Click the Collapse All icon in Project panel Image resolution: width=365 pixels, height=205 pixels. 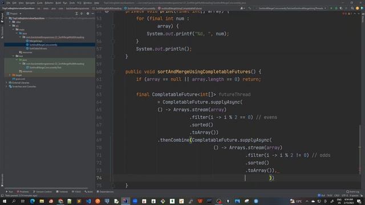(x=82, y=14)
